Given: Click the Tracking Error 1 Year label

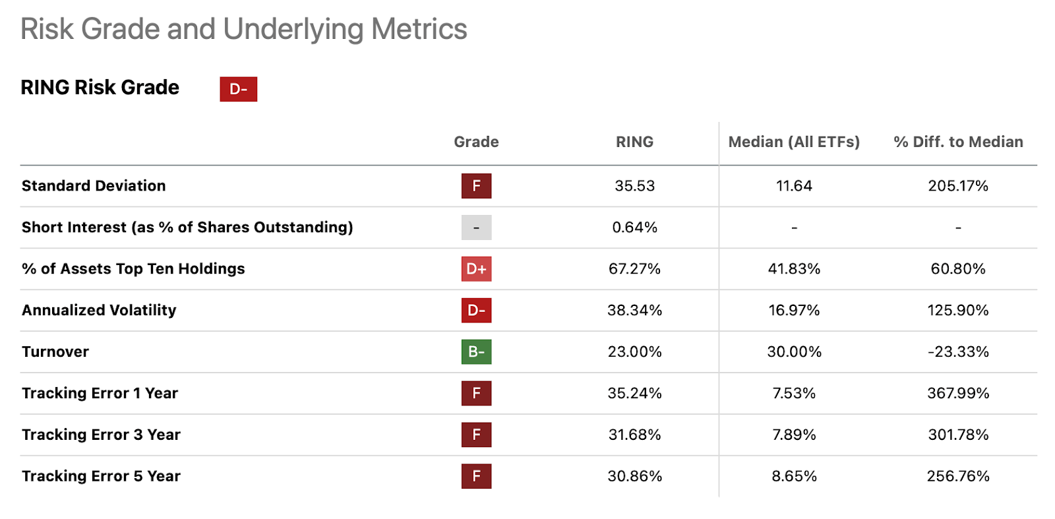Looking at the screenshot, I should (x=100, y=394).
